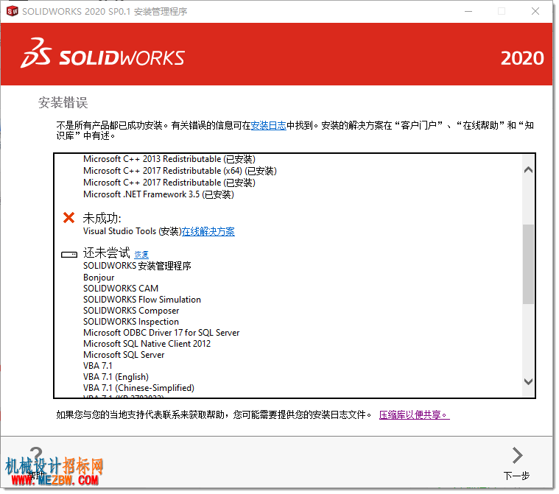Select 'Microsoft C++ 2017 Redistributable (x64)' row
559x494 pixels.
coord(180,171)
